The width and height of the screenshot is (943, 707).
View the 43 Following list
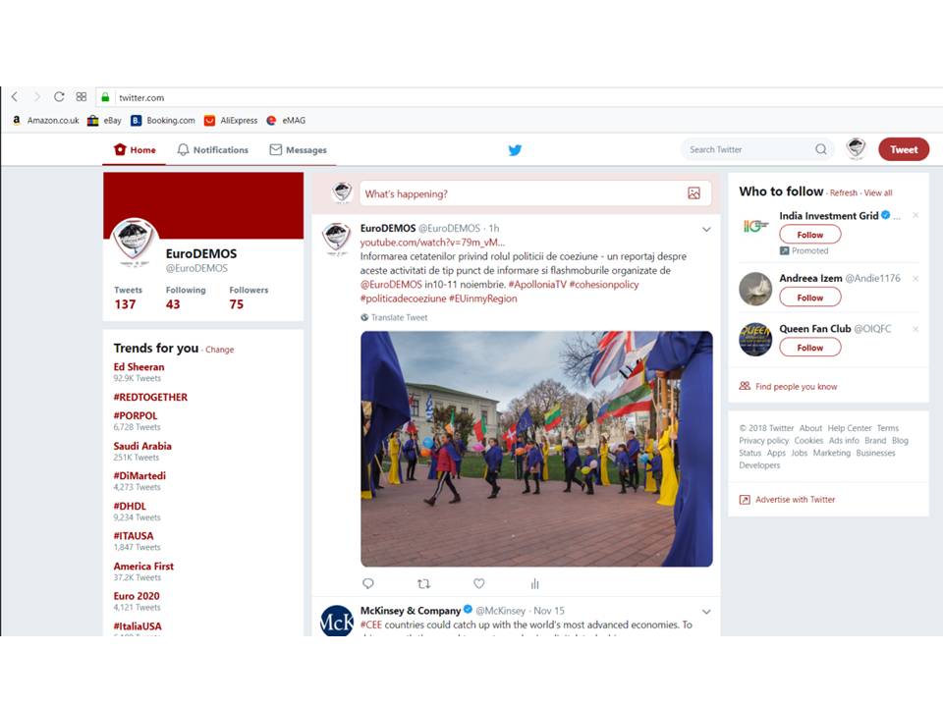click(x=186, y=298)
